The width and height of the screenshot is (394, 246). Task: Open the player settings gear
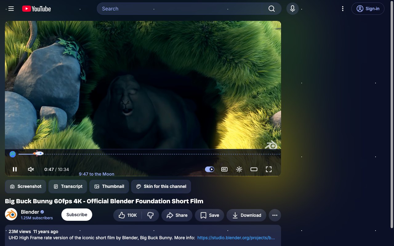pyautogui.click(x=239, y=169)
